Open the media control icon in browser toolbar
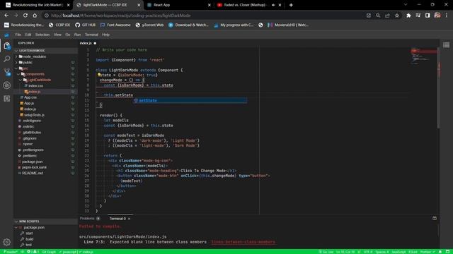 coord(418,16)
